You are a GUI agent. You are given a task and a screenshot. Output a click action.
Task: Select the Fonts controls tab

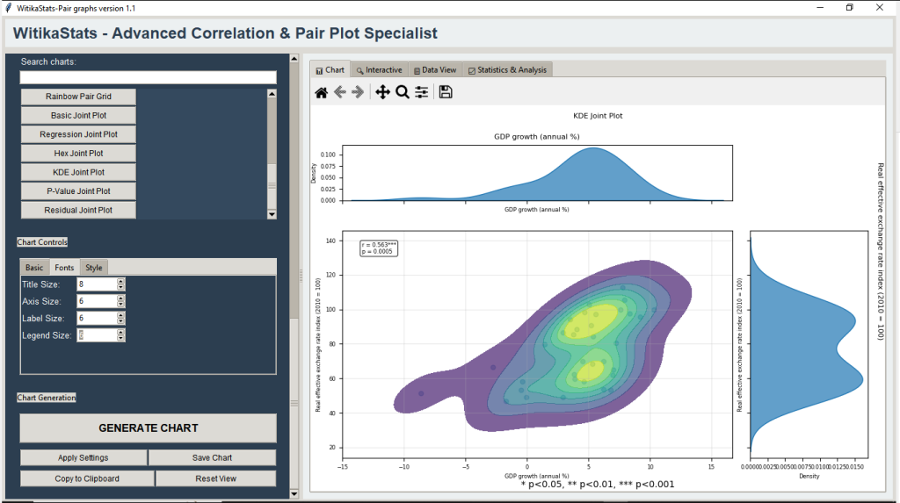[64, 267]
